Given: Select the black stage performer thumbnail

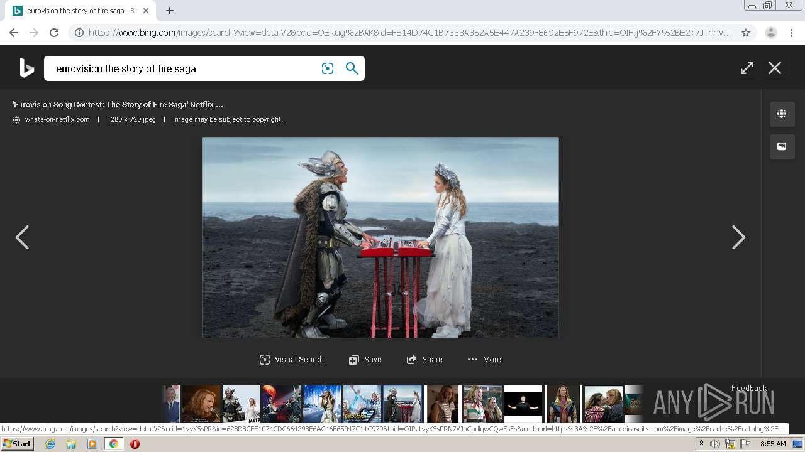Looking at the screenshot, I should 523,404.
